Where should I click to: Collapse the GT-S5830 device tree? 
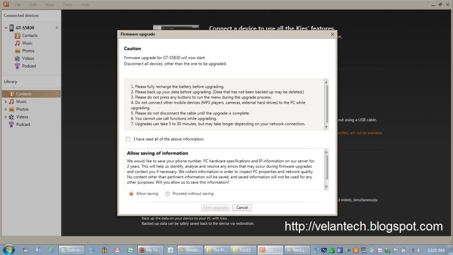tap(6, 28)
